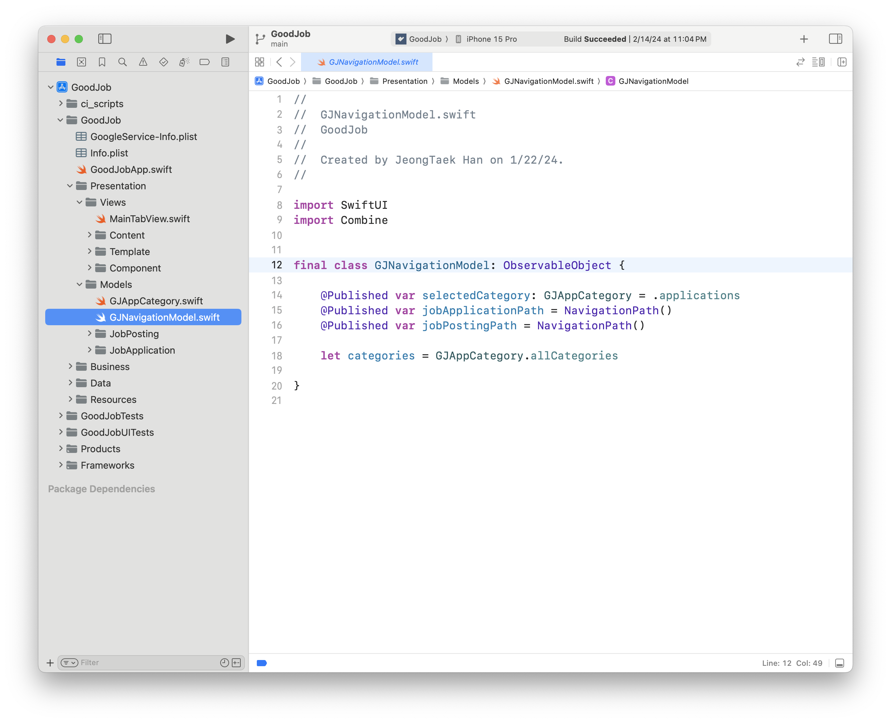The height and width of the screenshot is (723, 891).
Task: Click the navigator Filter text field
Action: [148, 663]
